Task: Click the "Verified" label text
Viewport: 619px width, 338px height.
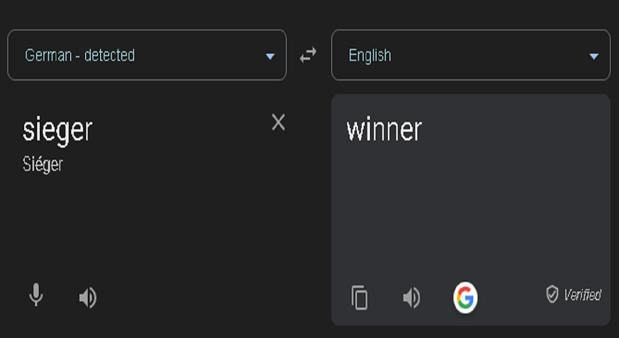Action: point(582,295)
